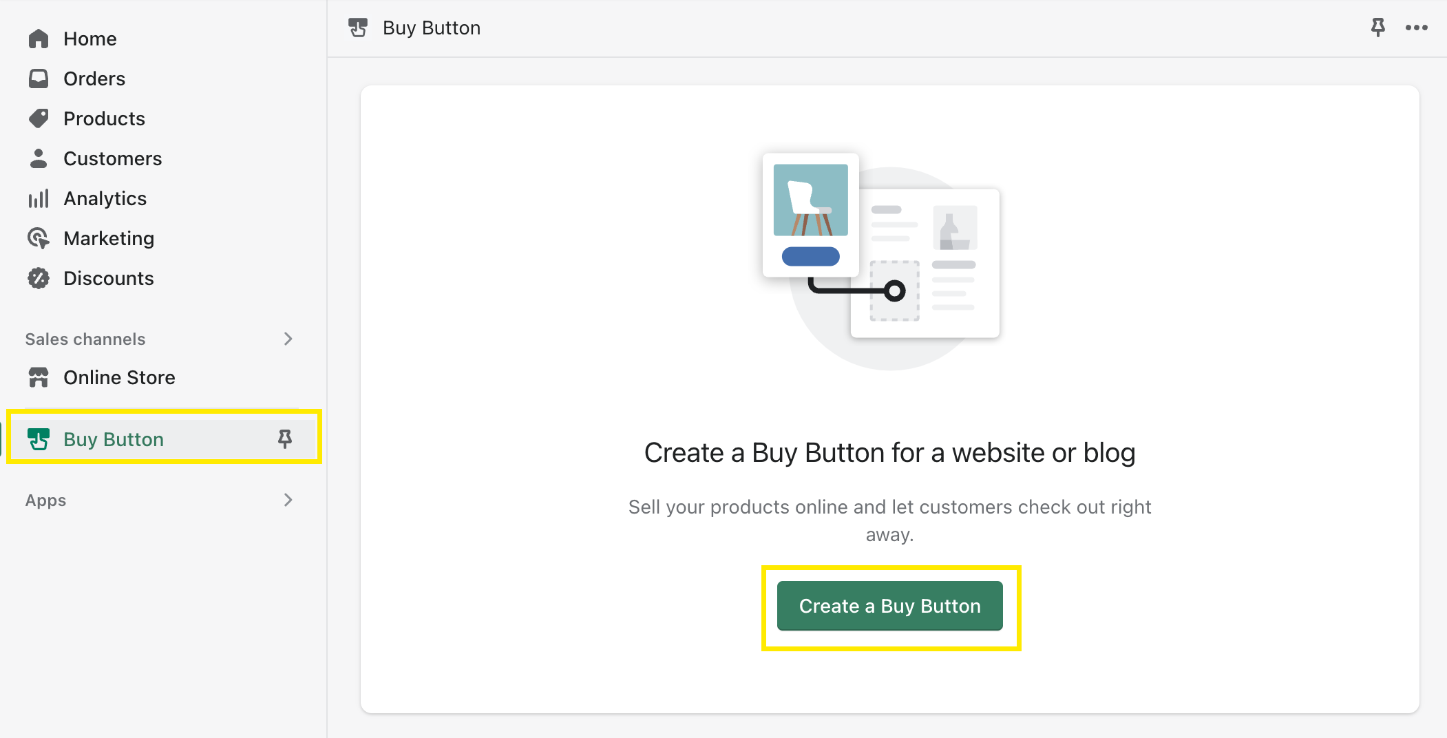
Task: Open the Discounts page
Action: point(109,278)
